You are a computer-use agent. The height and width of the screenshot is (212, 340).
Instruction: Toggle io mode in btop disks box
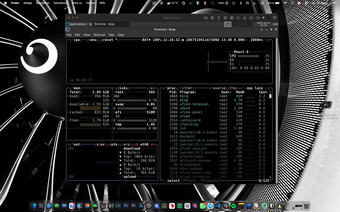[151, 88]
